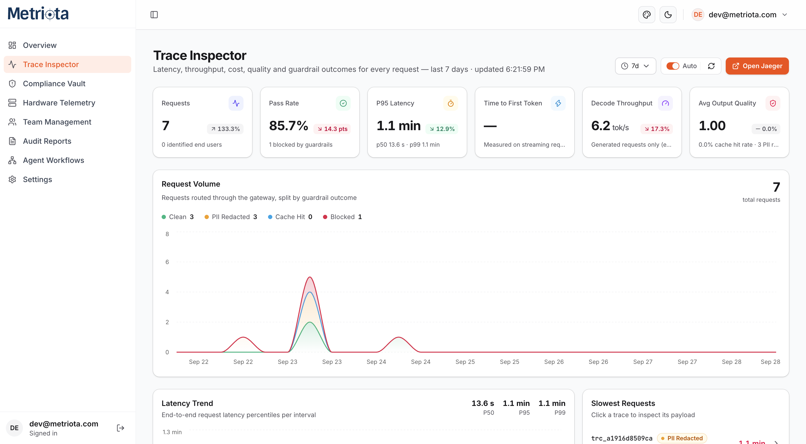This screenshot has height=444, width=806.
Task: Click the Open Jaeger button
Action: point(757,66)
